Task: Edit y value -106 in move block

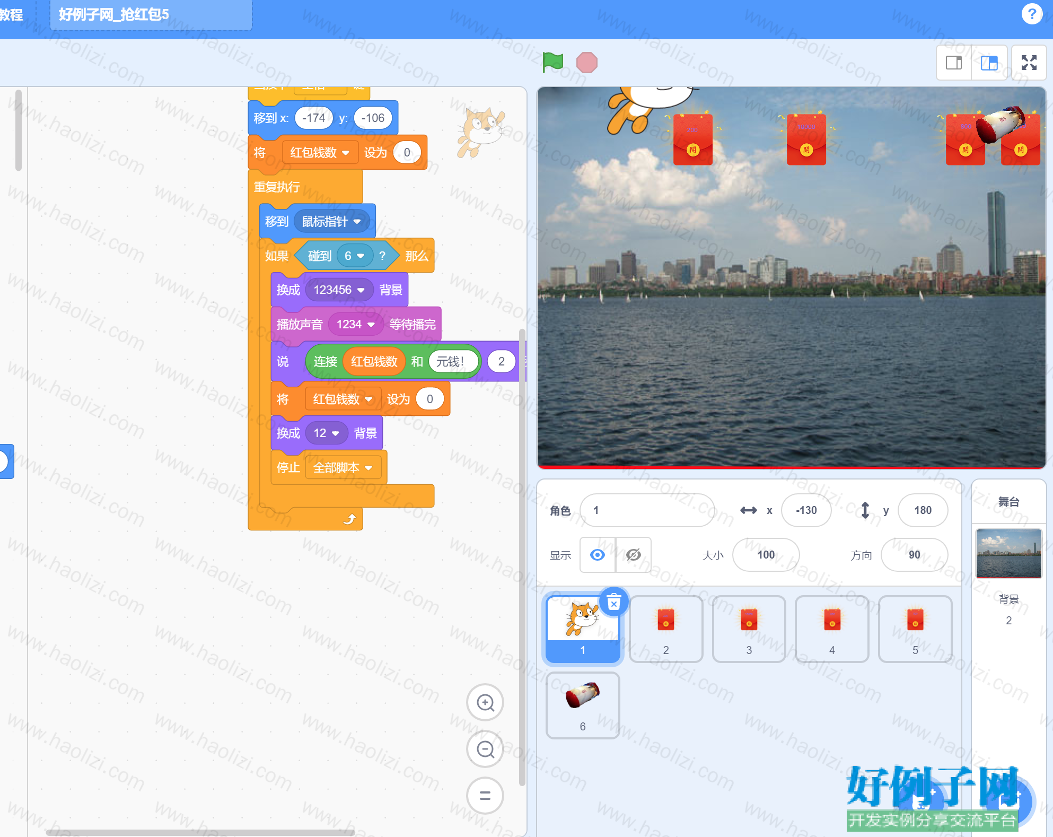Action: pyautogui.click(x=373, y=118)
